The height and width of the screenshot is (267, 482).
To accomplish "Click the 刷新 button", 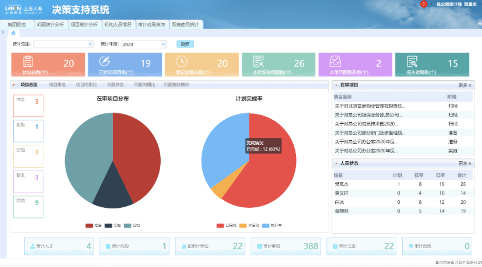I will (x=185, y=44).
